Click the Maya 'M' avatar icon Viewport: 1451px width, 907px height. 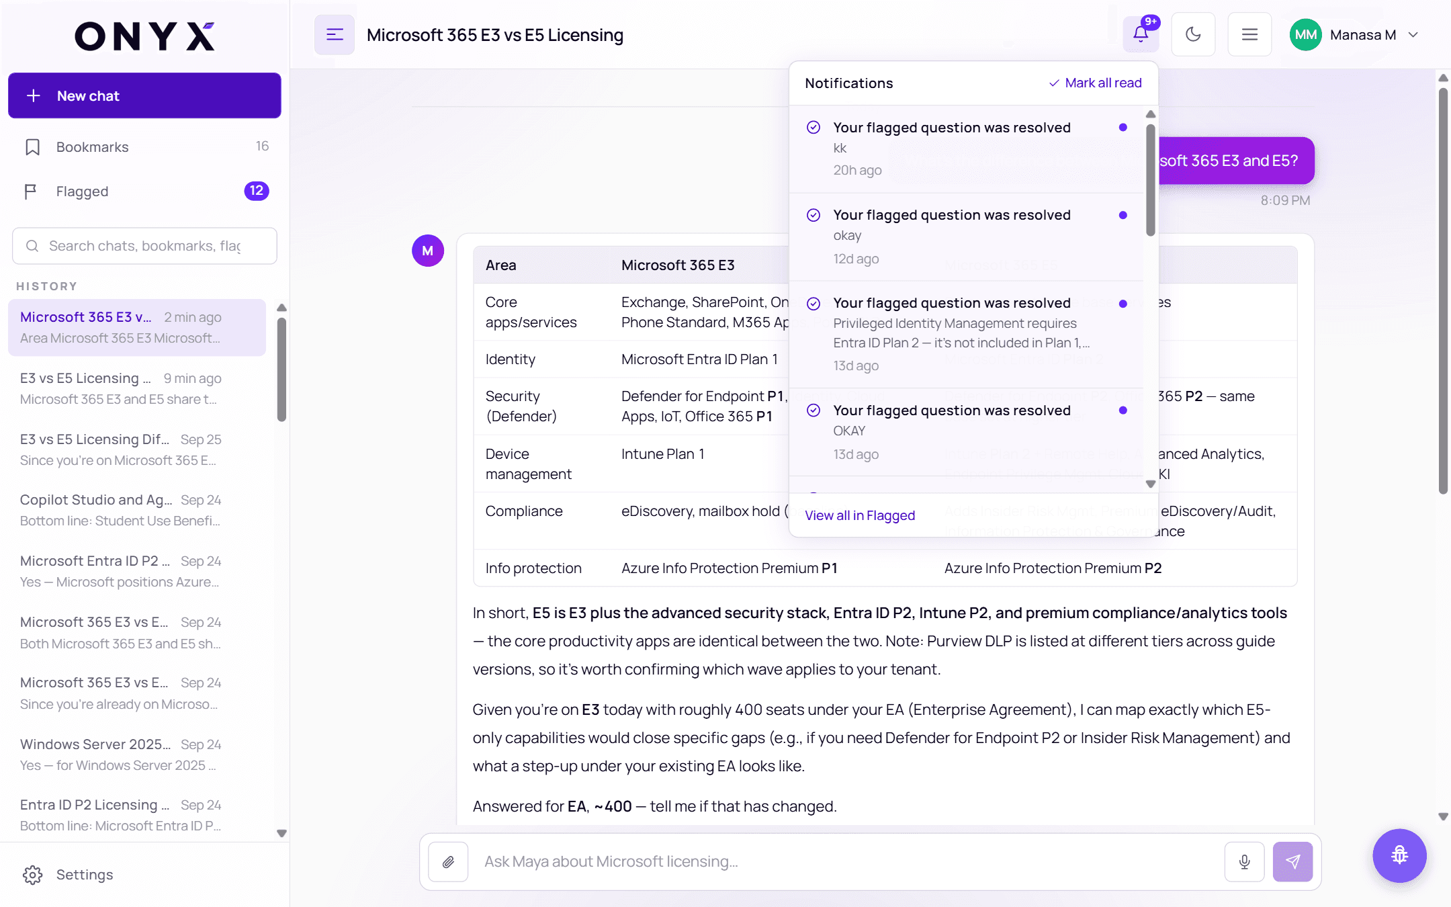tap(428, 251)
